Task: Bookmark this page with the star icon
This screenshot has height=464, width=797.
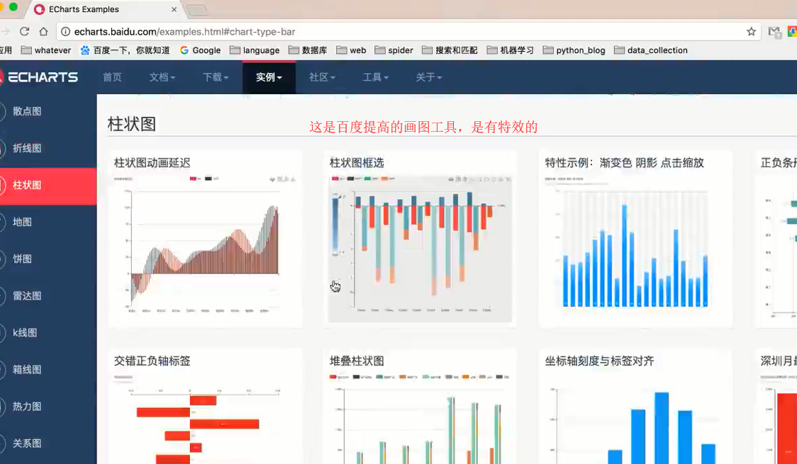Action: (751, 31)
